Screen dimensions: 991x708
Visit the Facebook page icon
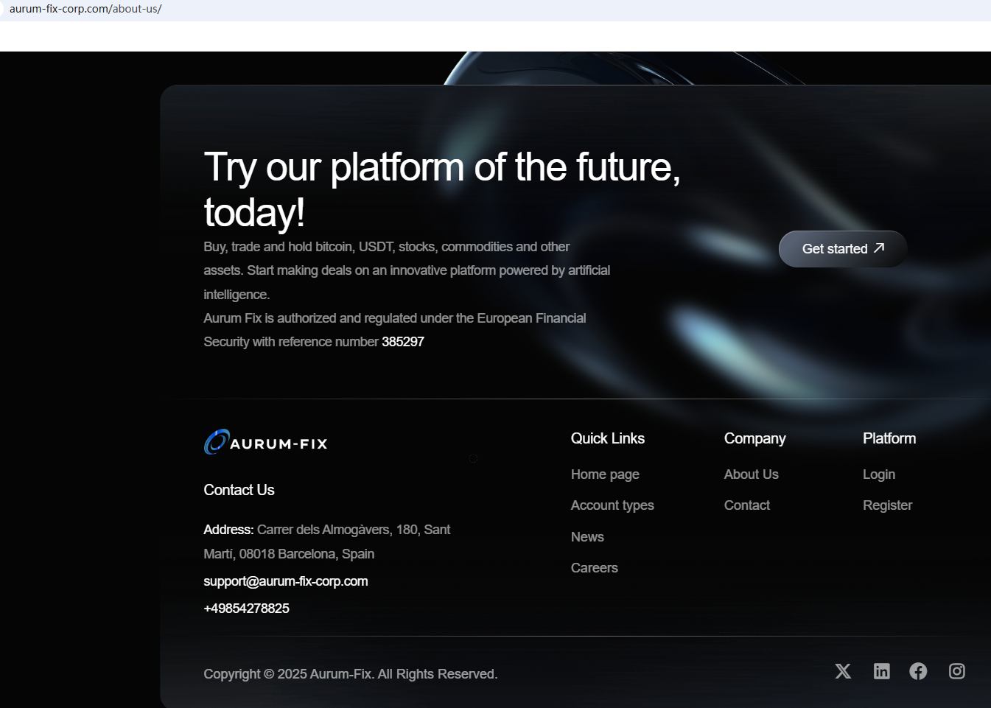click(x=918, y=671)
